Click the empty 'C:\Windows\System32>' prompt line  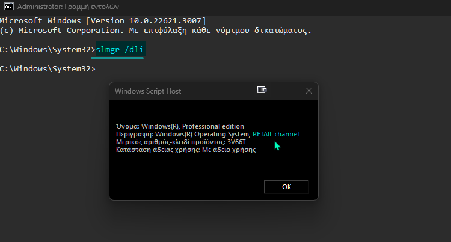[x=48, y=69]
